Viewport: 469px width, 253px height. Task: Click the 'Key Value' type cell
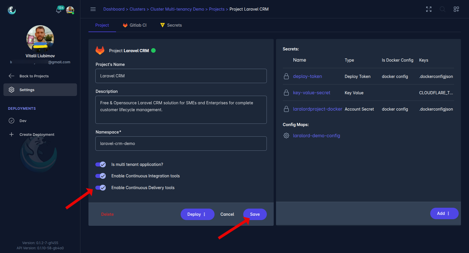(x=354, y=93)
